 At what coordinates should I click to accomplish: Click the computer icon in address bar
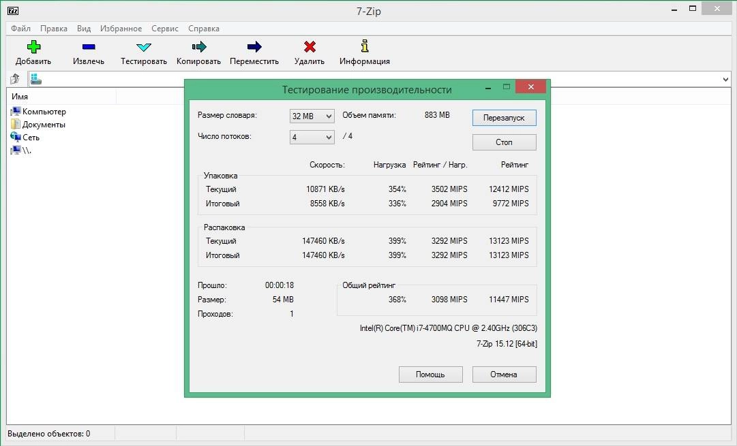(x=35, y=79)
